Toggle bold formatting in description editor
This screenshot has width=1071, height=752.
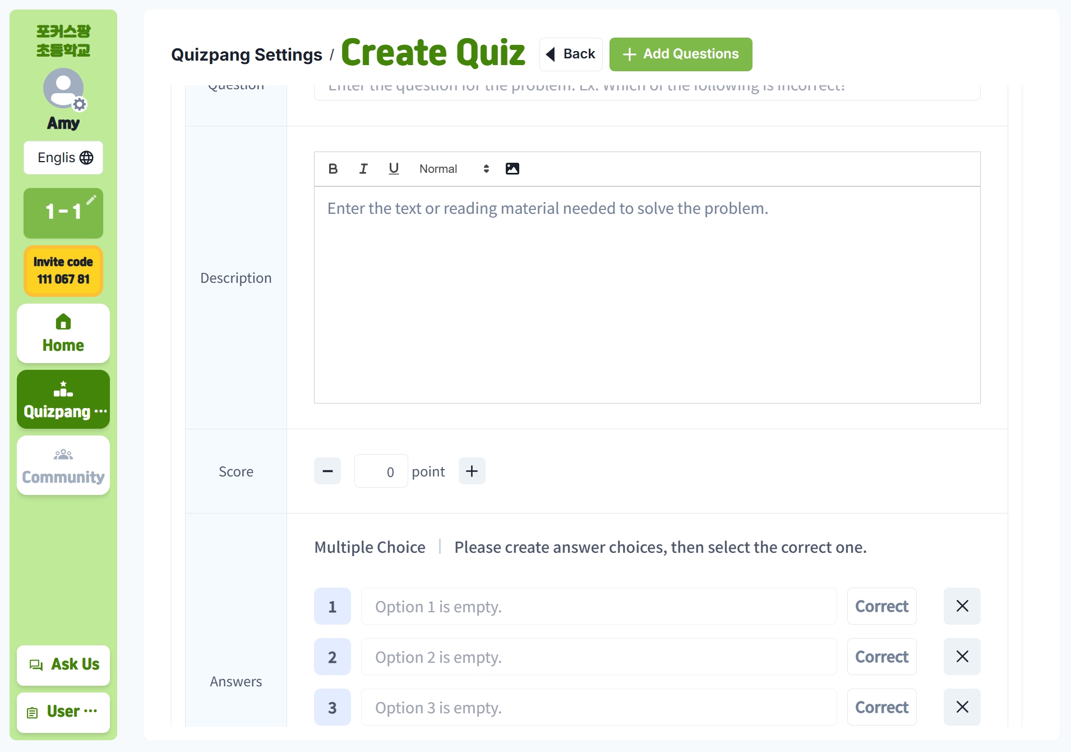coord(333,169)
